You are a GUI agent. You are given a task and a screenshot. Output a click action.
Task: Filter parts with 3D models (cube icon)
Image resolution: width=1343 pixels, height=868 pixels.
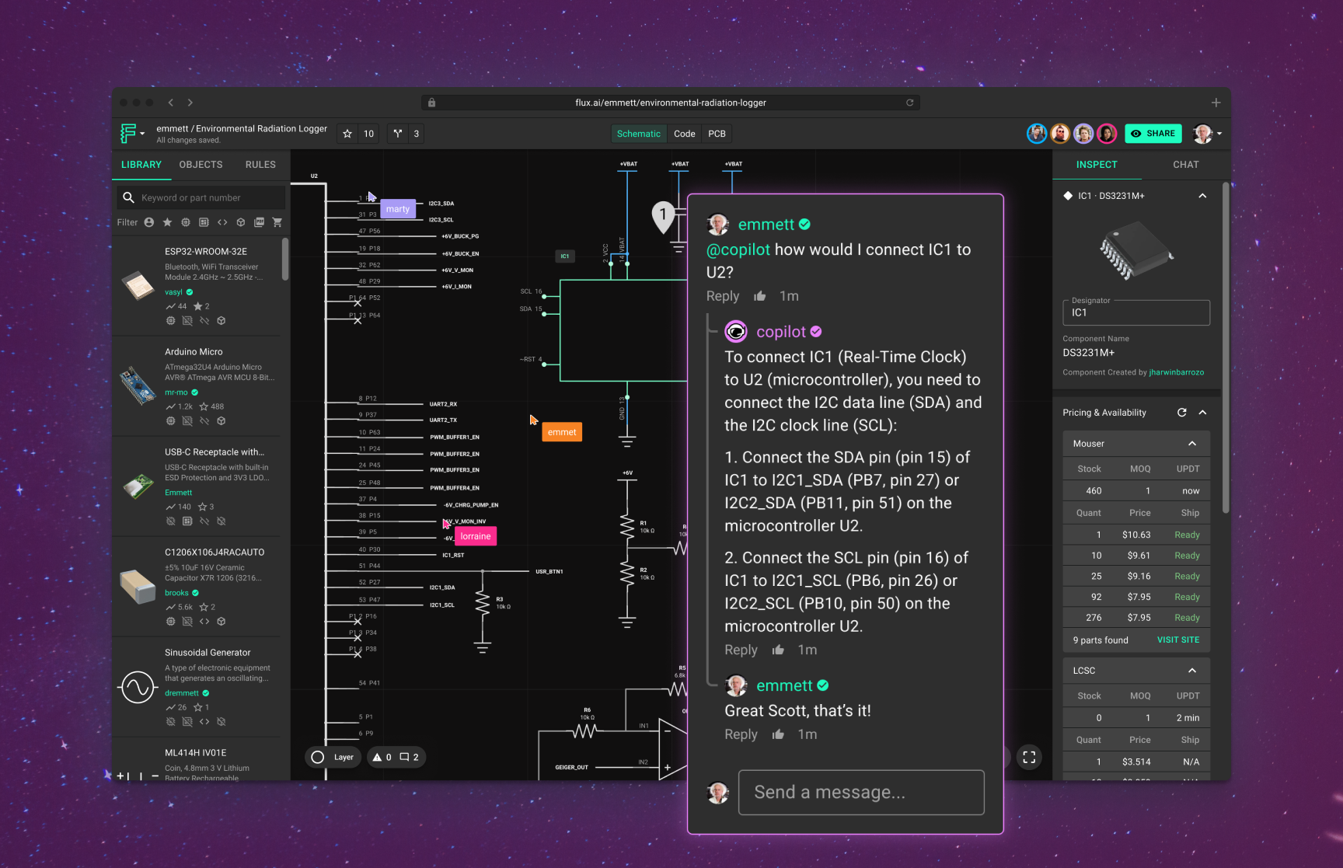[x=241, y=222]
